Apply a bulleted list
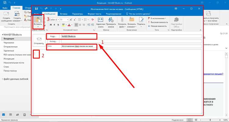The width and height of the screenshot is (229, 122). point(79,20)
